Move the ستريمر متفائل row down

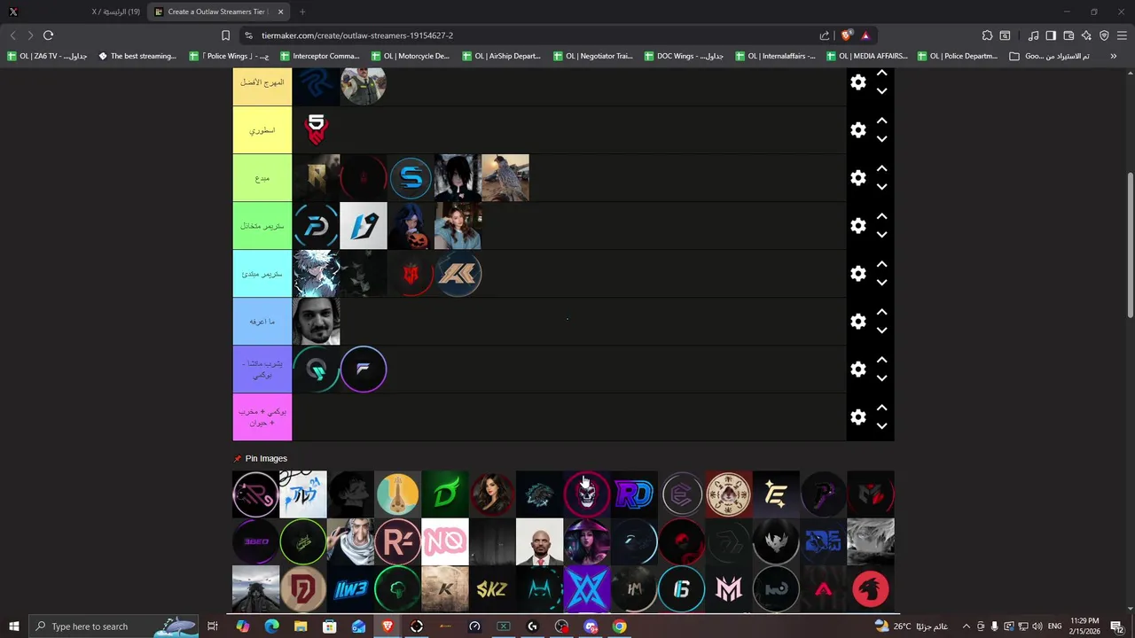click(x=881, y=235)
